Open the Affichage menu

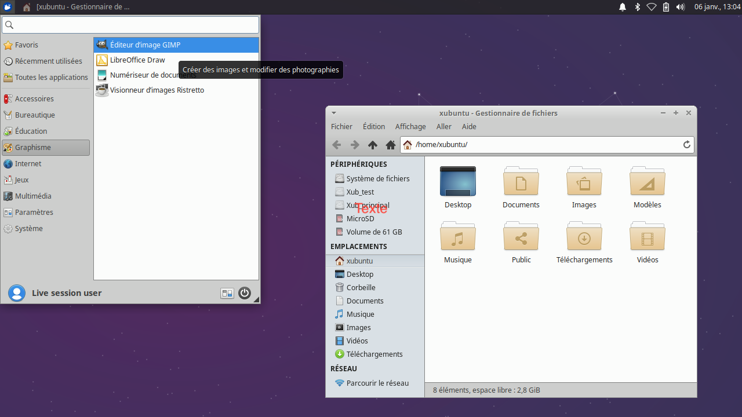[x=410, y=127]
